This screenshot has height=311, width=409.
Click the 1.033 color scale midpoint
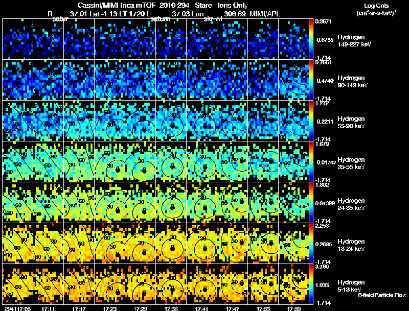[x=323, y=285]
